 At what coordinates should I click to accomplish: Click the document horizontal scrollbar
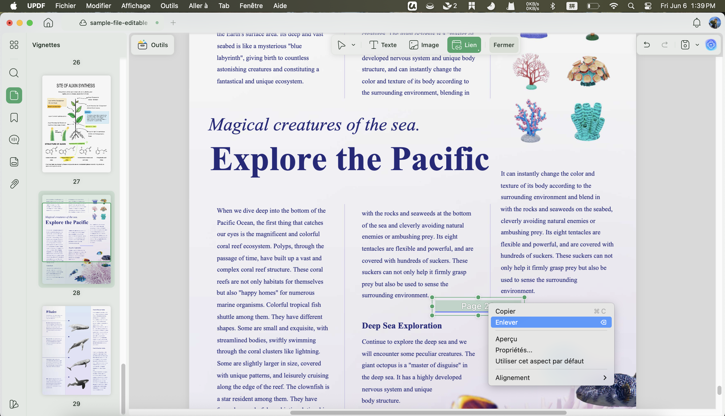coord(428,412)
